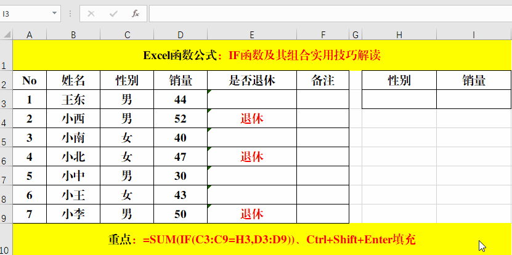
Task: Click '退休' cell in 小北's row
Action: coord(252,156)
